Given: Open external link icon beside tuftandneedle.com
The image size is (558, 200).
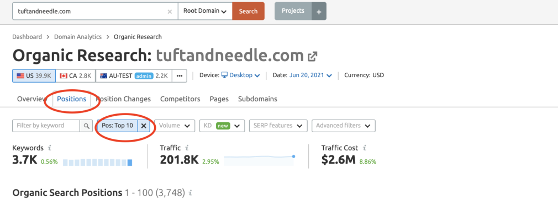Looking at the screenshot, I should 313,56.
